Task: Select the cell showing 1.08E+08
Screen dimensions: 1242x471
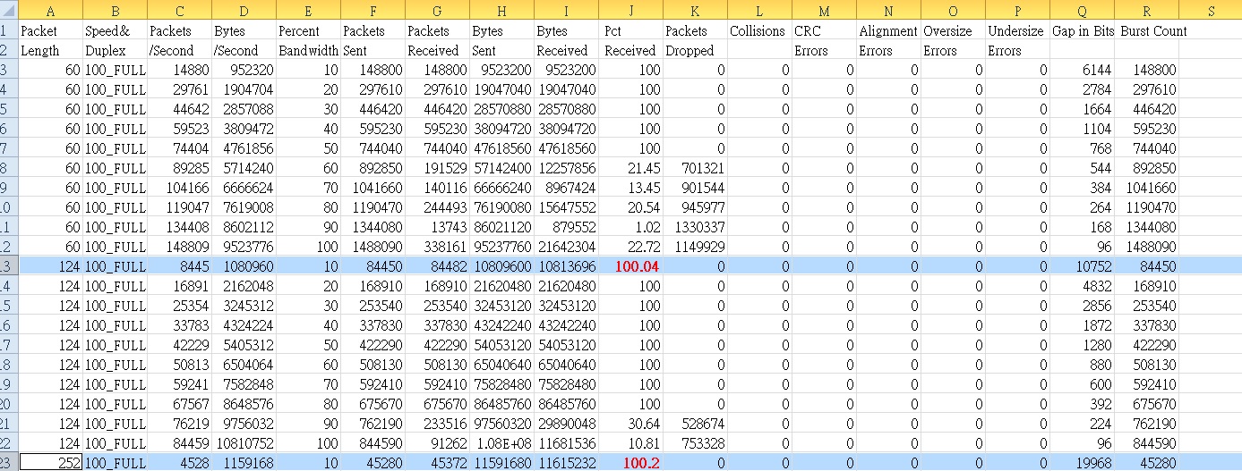Action: click(501, 443)
